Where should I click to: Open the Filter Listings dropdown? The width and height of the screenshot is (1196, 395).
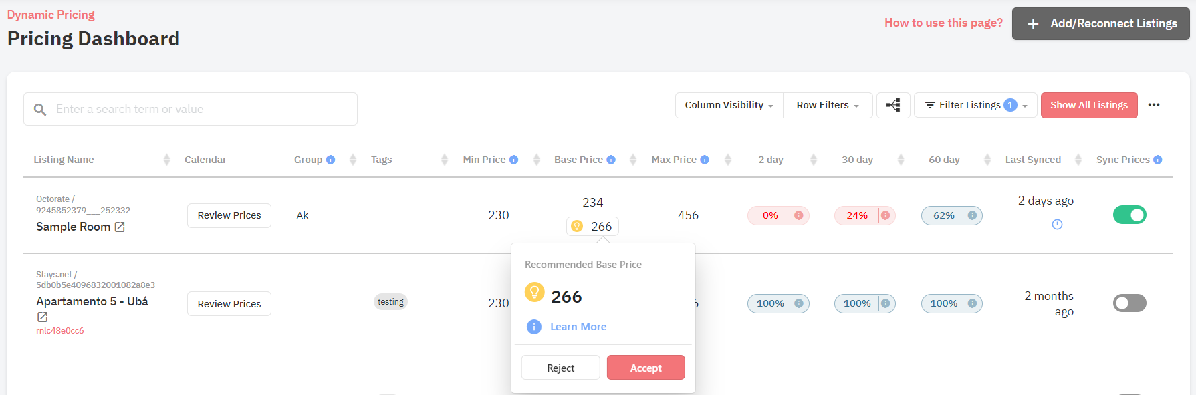pos(975,105)
